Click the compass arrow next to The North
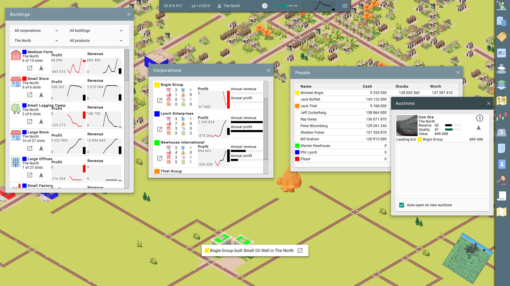This screenshot has height=286, width=510. click(219, 5)
